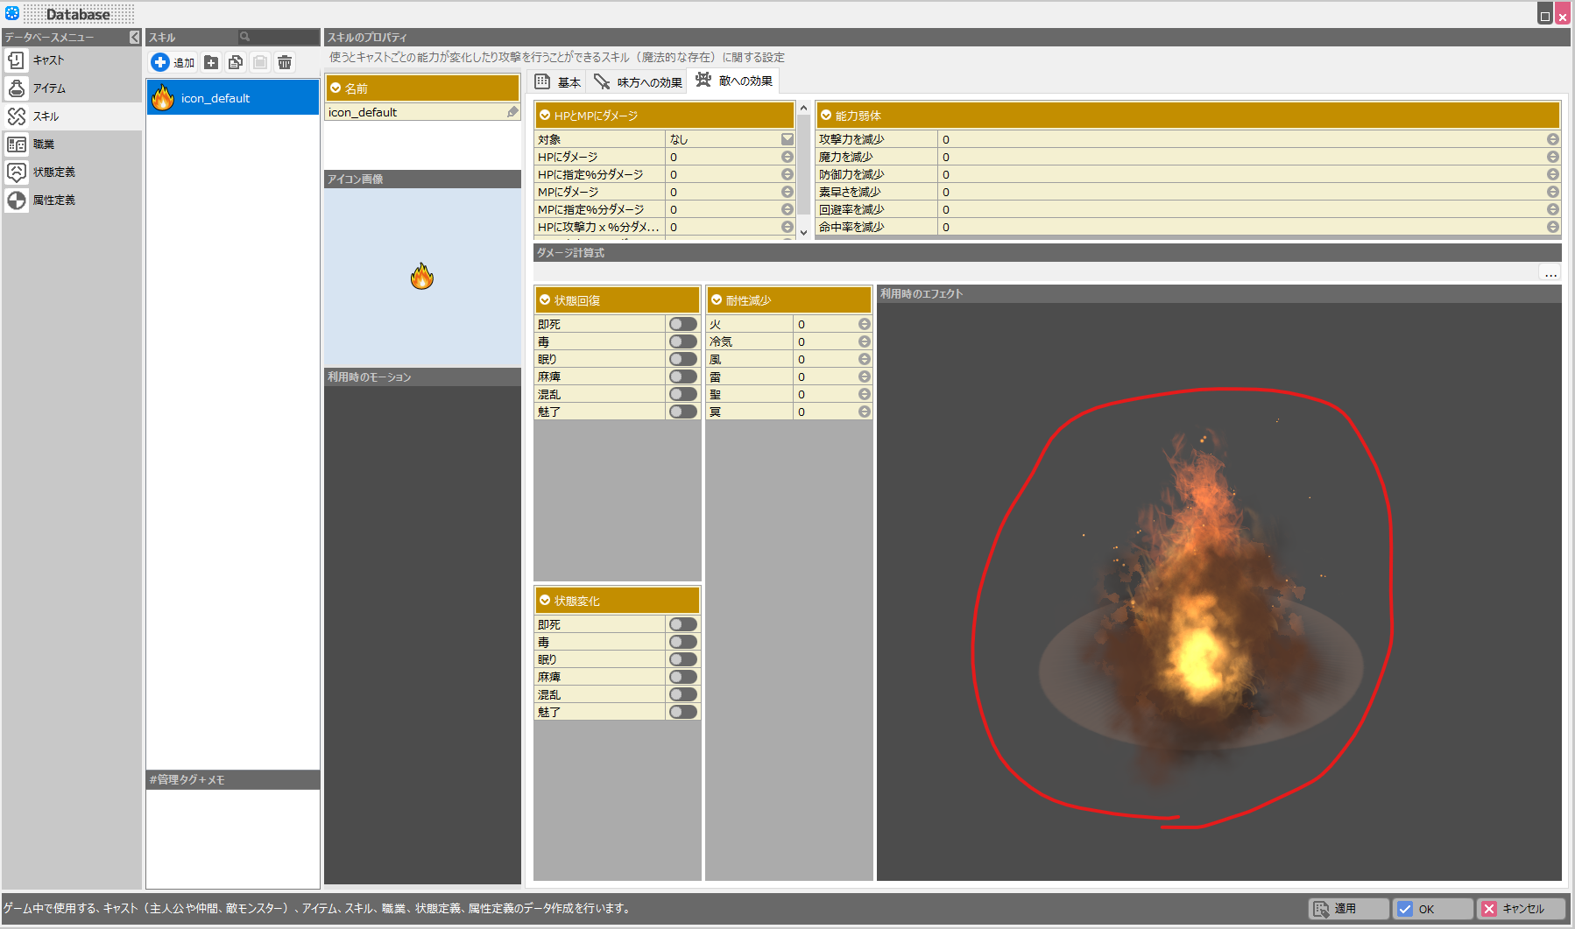The image size is (1575, 929).
Task: Click the キャンセル (Cancel) button
Action: pyautogui.click(x=1521, y=909)
